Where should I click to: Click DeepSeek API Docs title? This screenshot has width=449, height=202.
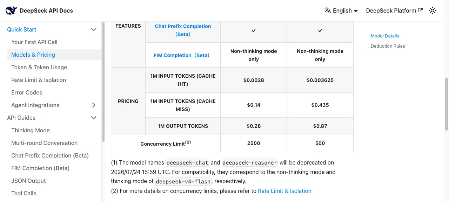(46, 11)
